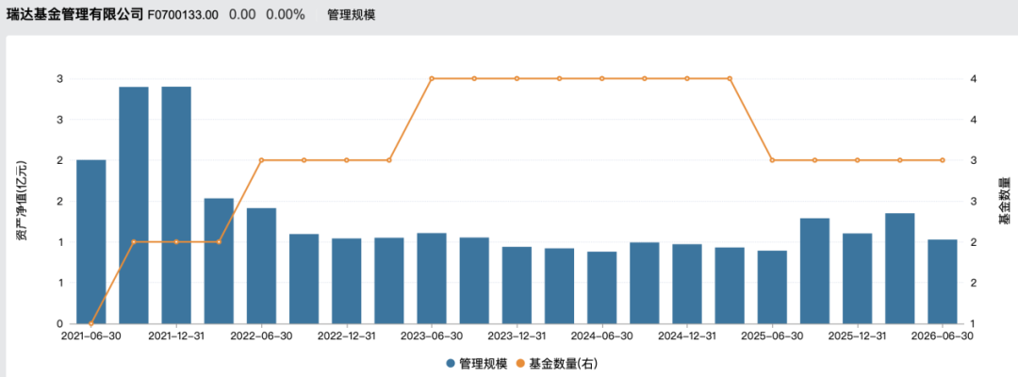Click the orange line point above 2022-06-30
This screenshot has width=1018, height=377.
[x=262, y=160]
